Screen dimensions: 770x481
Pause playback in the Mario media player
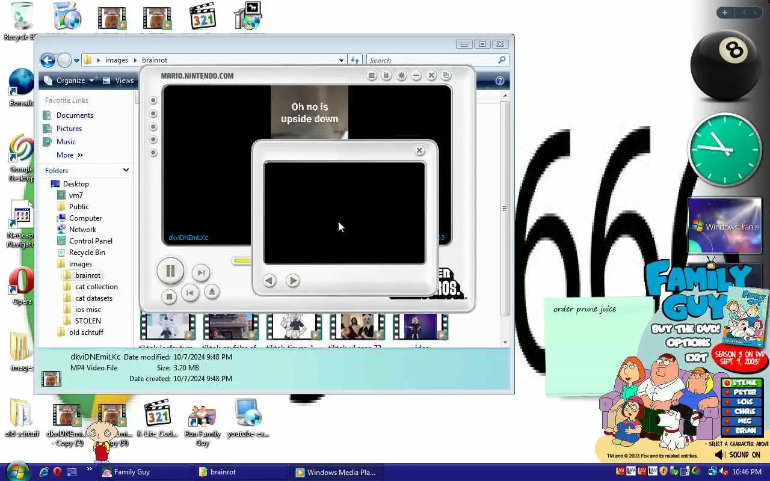[170, 271]
